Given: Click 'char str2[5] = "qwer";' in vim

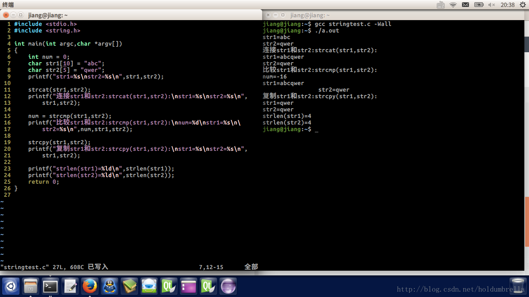Looking at the screenshot, I should [x=66, y=70].
